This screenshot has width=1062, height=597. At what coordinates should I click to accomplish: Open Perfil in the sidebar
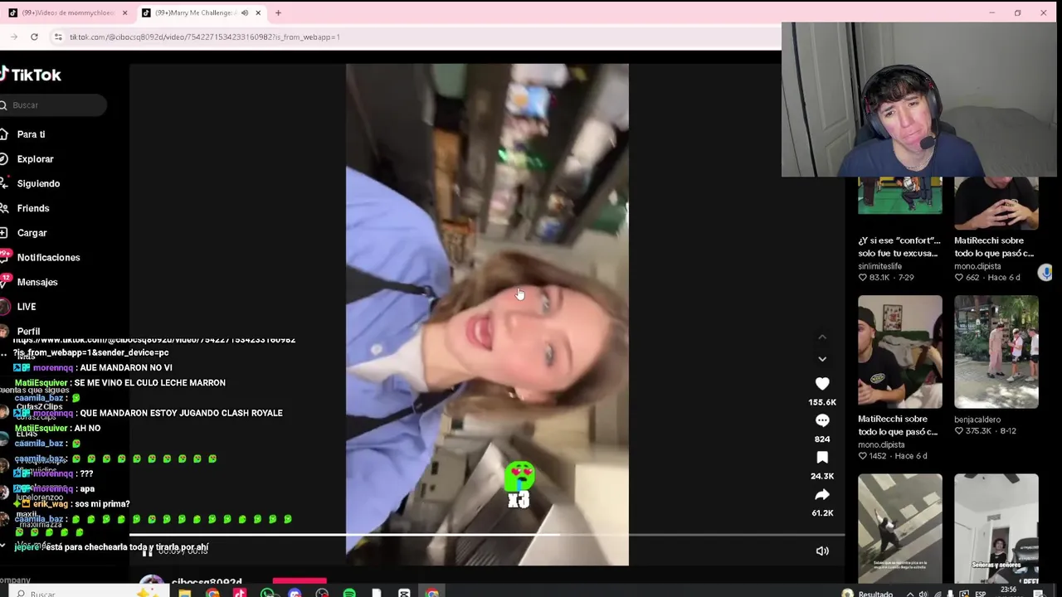click(28, 332)
